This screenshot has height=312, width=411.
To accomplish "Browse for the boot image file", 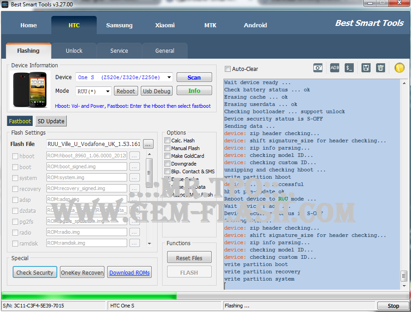I will 134,167.
